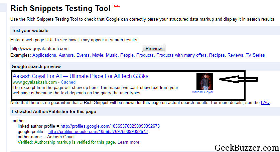Viewport: 280px width, 152px height.
Task: Open the Cached link in preview
Action: tap(68, 82)
